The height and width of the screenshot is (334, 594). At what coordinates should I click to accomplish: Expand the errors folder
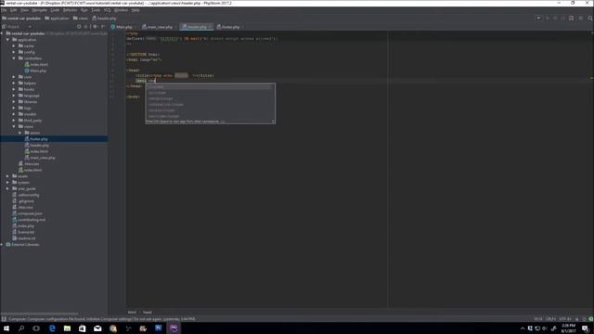point(20,133)
